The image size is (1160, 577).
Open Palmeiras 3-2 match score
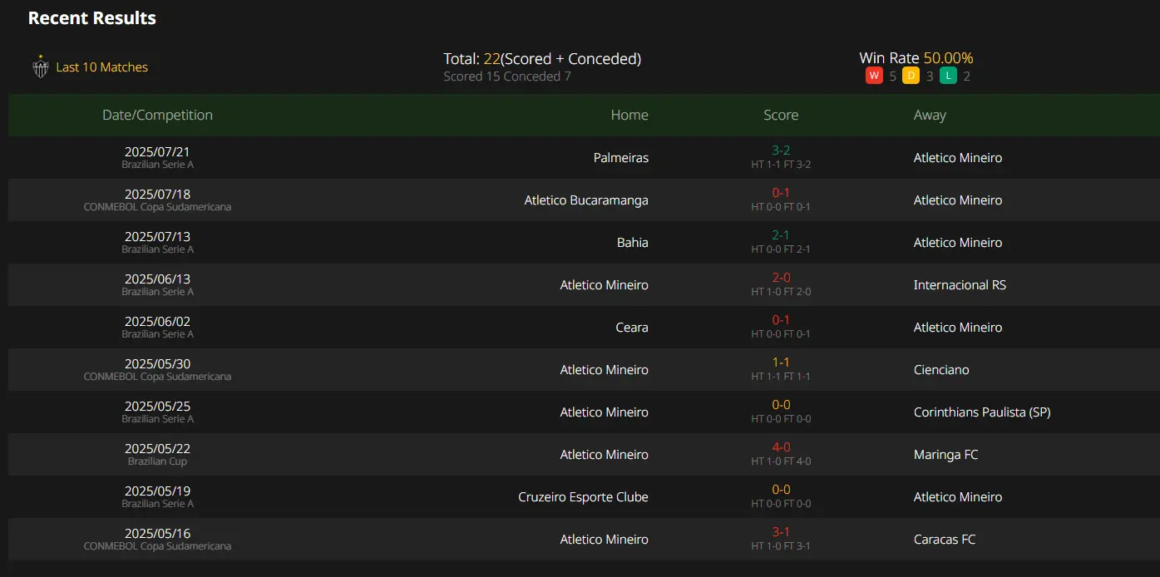pos(781,150)
